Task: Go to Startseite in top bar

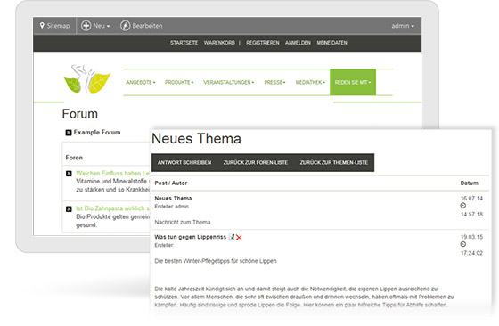Action: click(x=184, y=43)
